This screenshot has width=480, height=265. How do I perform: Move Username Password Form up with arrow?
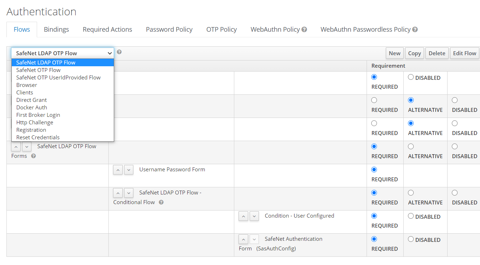pos(118,170)
